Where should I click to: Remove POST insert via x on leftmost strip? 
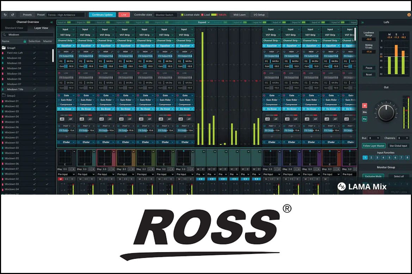coord(74,126)
